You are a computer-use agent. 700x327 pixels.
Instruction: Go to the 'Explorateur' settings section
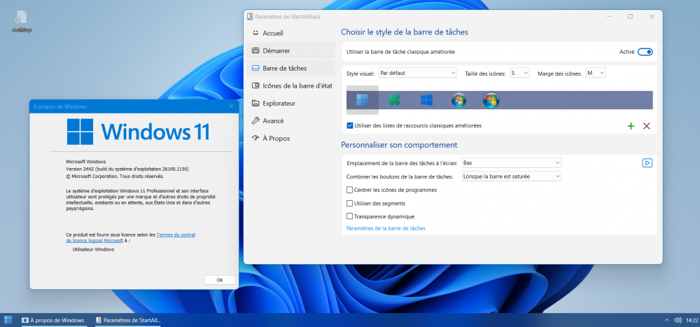coord(279,103)
